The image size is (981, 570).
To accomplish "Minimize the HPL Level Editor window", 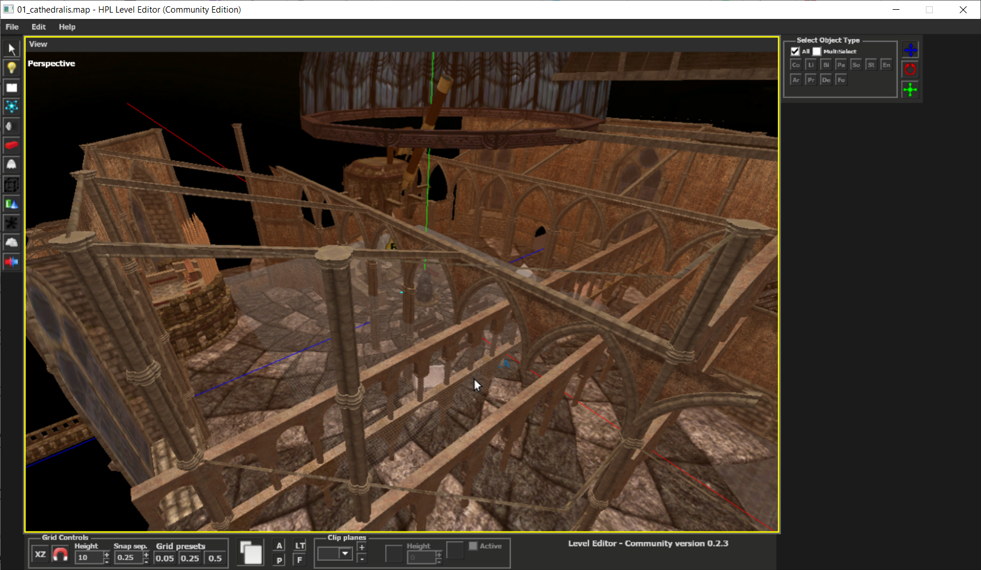I will click(896, 10).
